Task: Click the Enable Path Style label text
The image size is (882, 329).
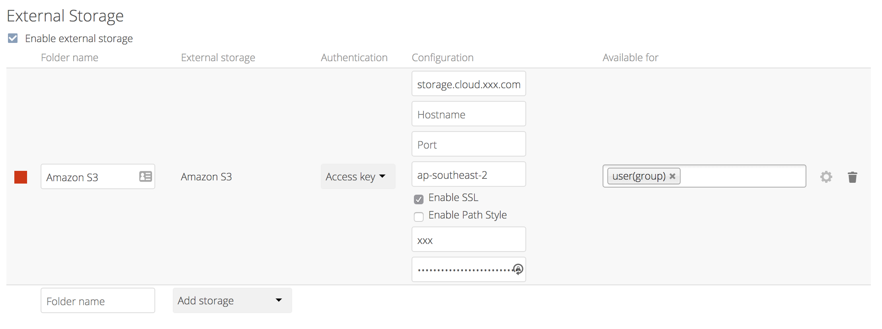Action: (467, 215)
